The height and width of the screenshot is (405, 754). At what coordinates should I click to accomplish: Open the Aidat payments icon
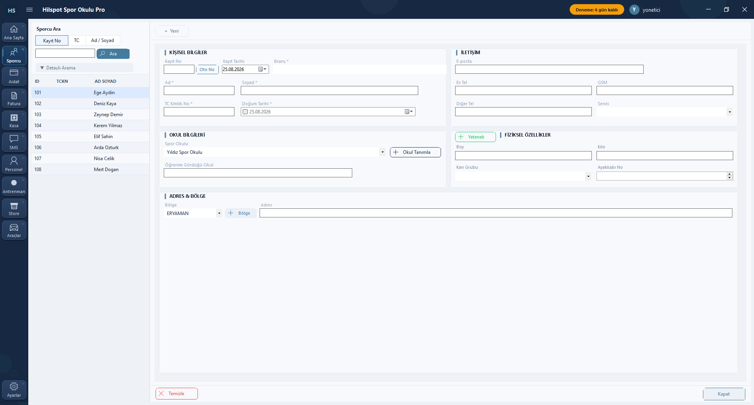coord(14,77)
